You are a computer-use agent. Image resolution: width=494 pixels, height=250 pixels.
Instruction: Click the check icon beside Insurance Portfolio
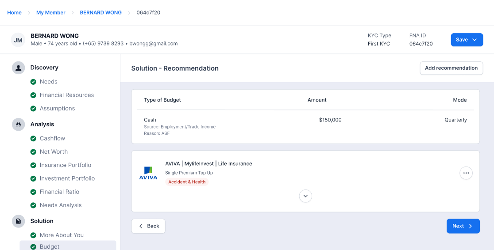click(33, 165)
